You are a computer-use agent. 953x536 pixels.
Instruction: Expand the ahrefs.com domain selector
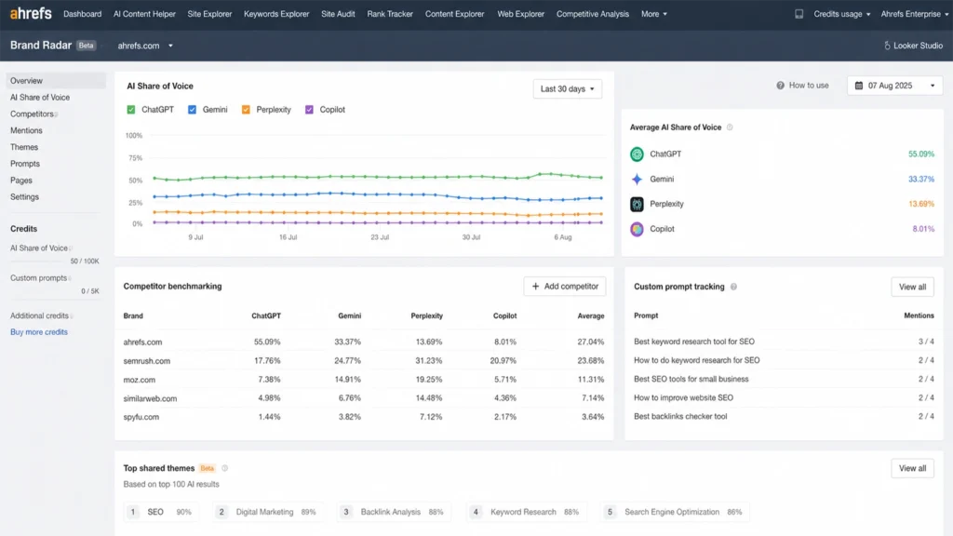pyautogui.click(x=145, y=46)
